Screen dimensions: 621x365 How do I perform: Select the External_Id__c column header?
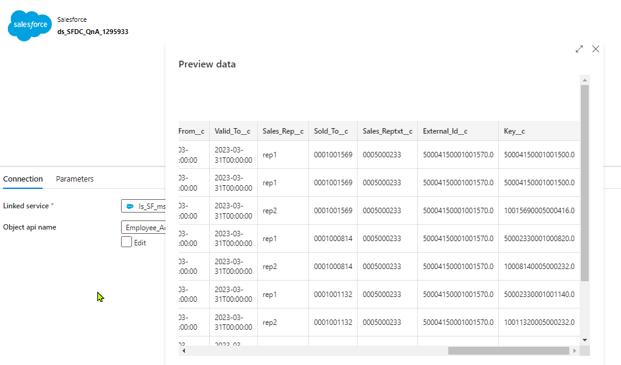tap(458, 131)
